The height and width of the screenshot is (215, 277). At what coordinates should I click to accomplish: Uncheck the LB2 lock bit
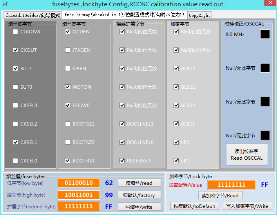coord(176,142)
